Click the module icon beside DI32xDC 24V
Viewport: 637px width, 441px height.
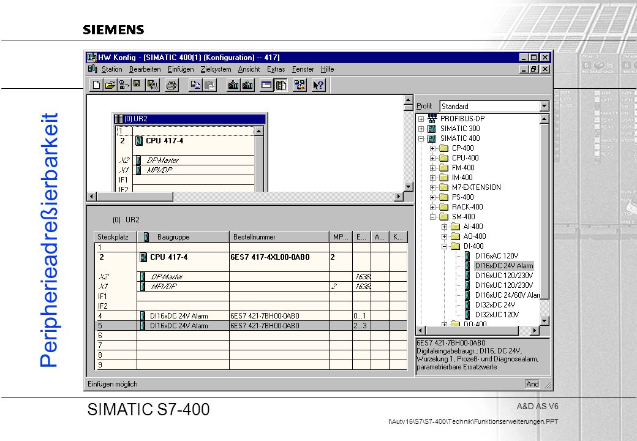pos(467,304)
